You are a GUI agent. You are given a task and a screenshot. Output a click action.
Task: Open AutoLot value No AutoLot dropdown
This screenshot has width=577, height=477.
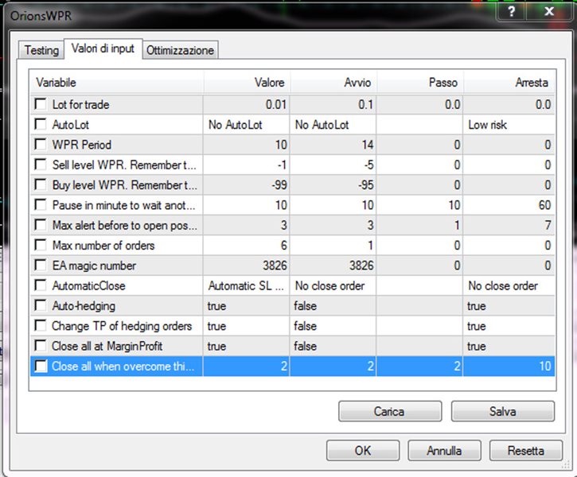click(246, 125)
